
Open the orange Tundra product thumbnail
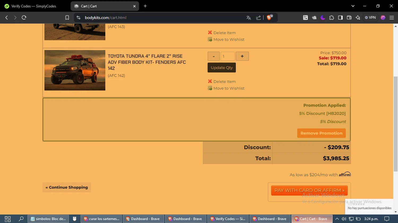click(75, 70)
